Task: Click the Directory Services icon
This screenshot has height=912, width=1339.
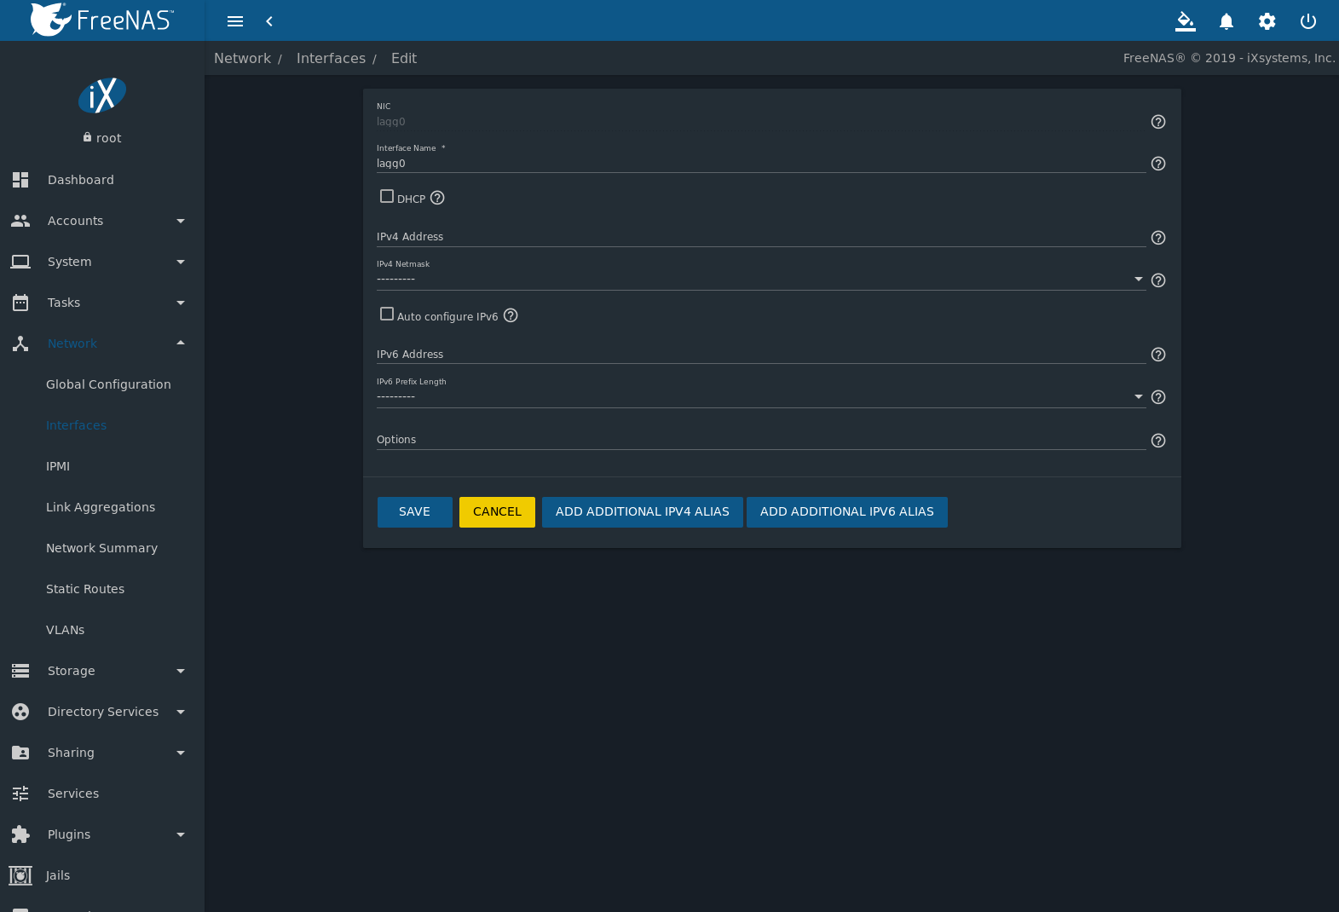Action: pyautogui.click(x=20, y=712)
